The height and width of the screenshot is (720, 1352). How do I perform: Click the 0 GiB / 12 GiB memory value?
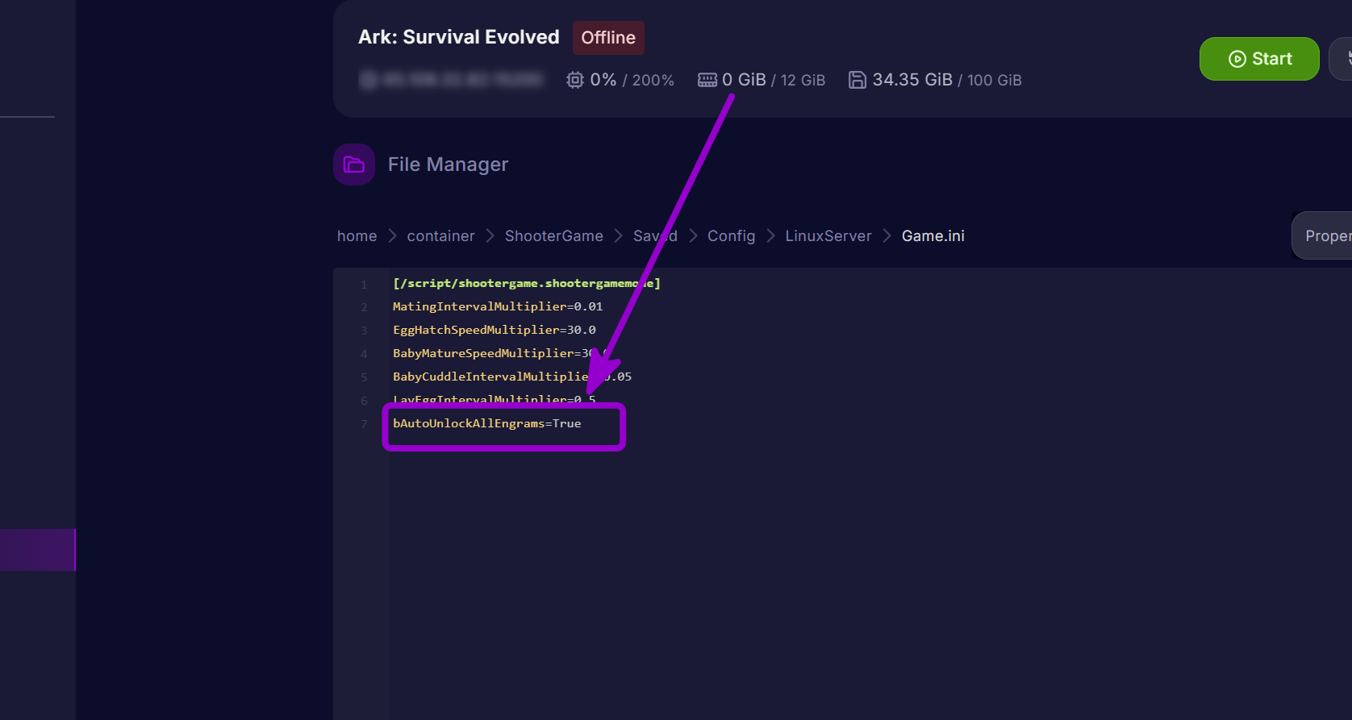[x=774, y=80]
